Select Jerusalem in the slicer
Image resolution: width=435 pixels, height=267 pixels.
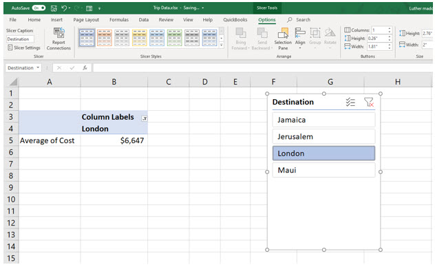[x=323, y=137]
